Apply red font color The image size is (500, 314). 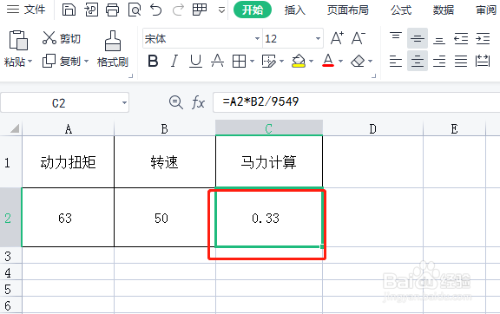[x=328, y=61]
